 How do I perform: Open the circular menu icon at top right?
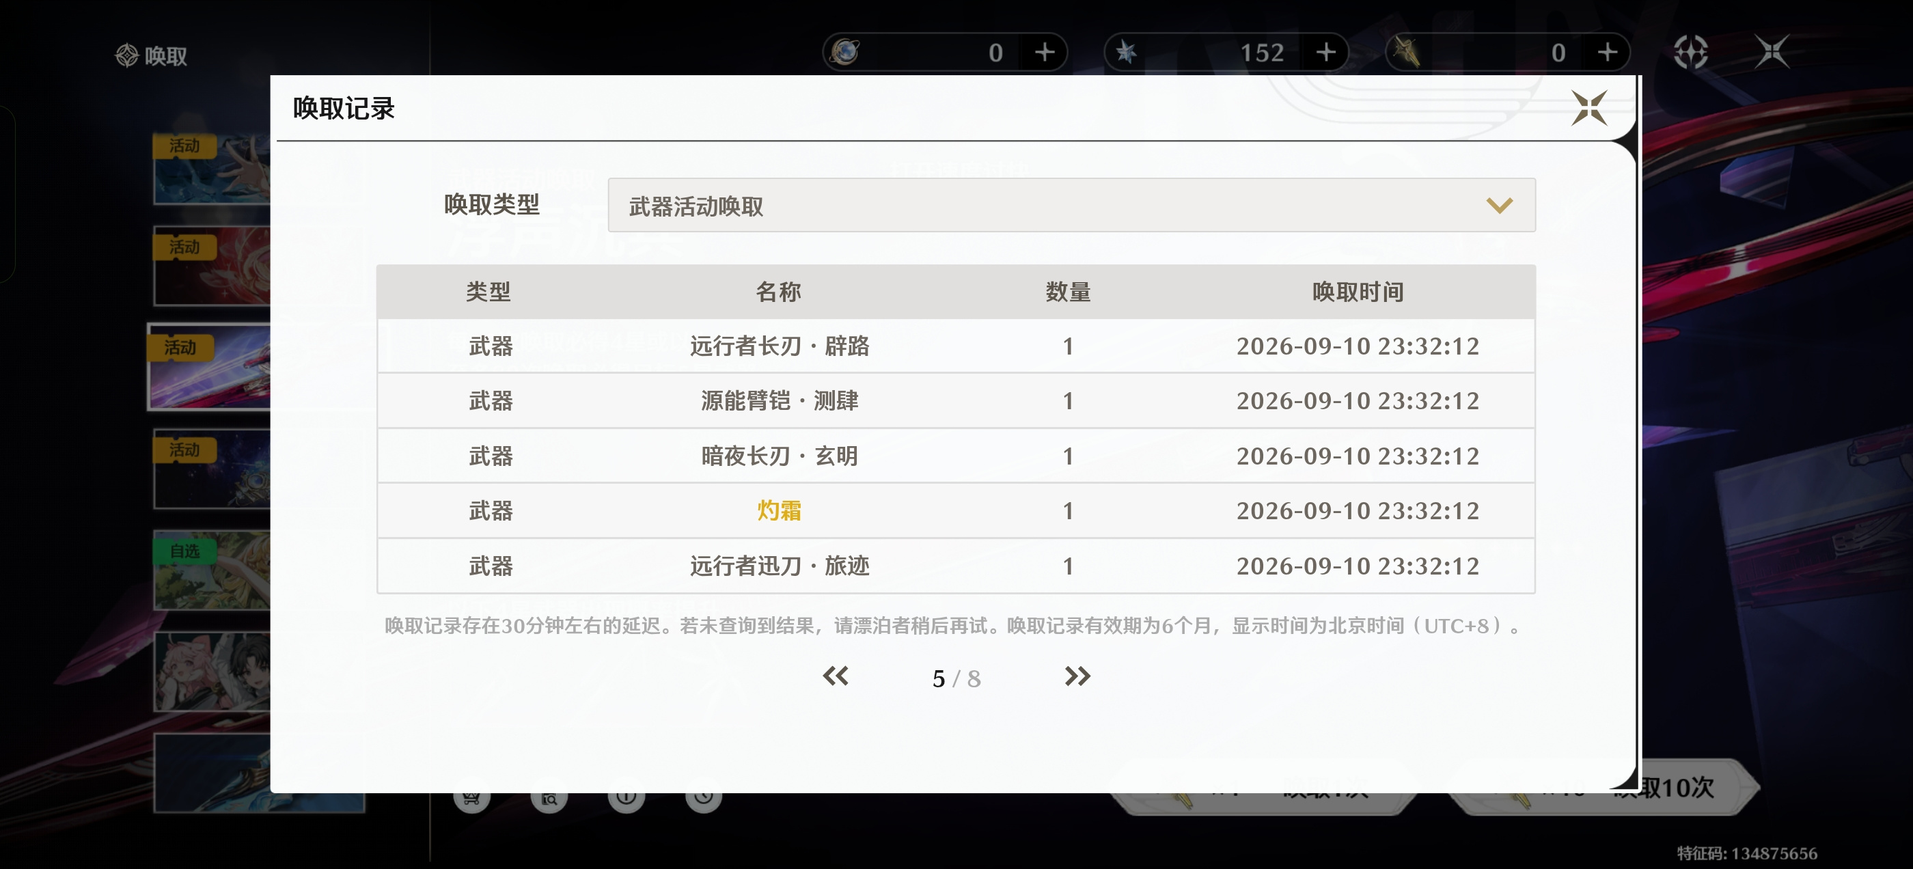click(1690, 52)
